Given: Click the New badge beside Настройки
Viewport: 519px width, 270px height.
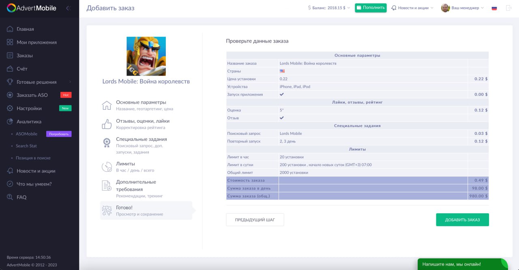Looking at the screenshot, I should [65, 108].
